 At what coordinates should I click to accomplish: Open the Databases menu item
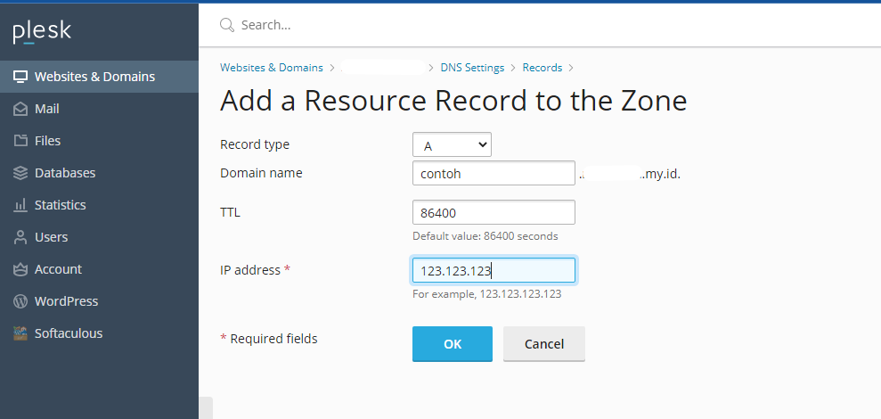point(65,173)
